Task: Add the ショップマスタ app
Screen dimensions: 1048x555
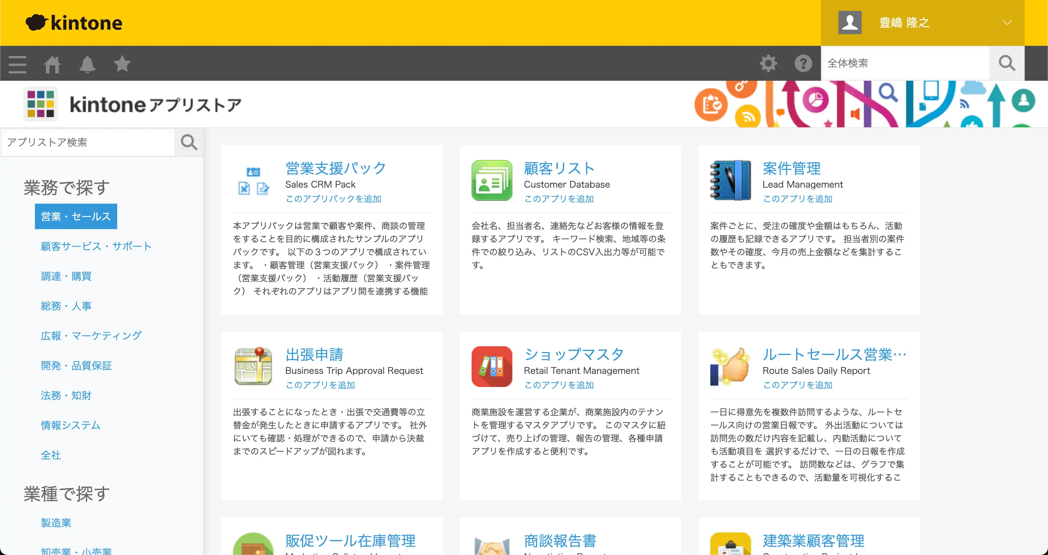Action: pyautogui.click(x=559, y=385)
